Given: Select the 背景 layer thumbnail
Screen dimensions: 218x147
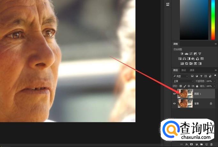Looking at the screenshot, I should (x=185, y=103).
